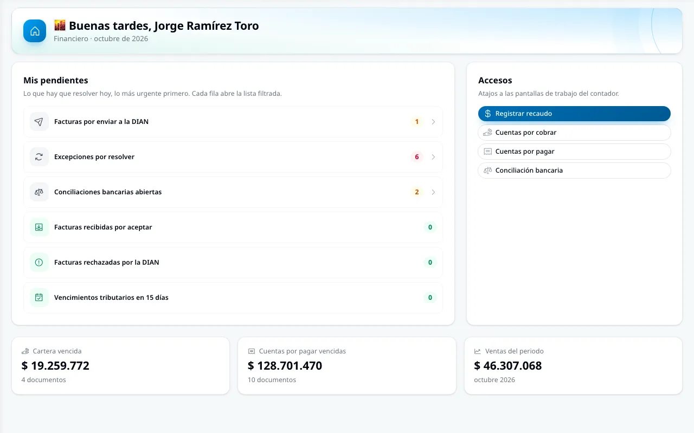
Task: Click the refresh arrows icon for Excepciones
Action: (39, 157)
